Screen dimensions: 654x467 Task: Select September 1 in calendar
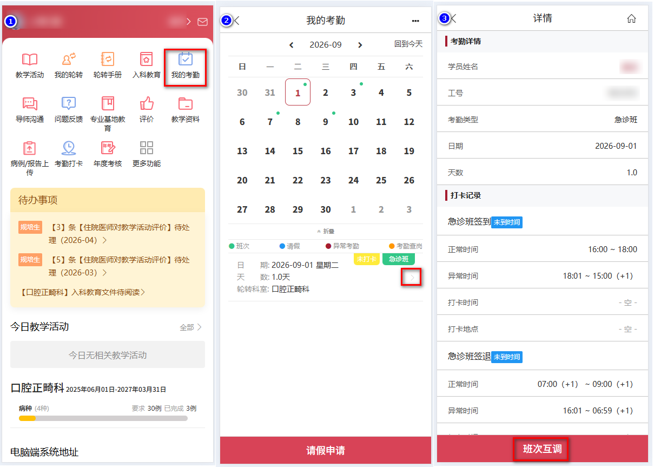point(298,93)
